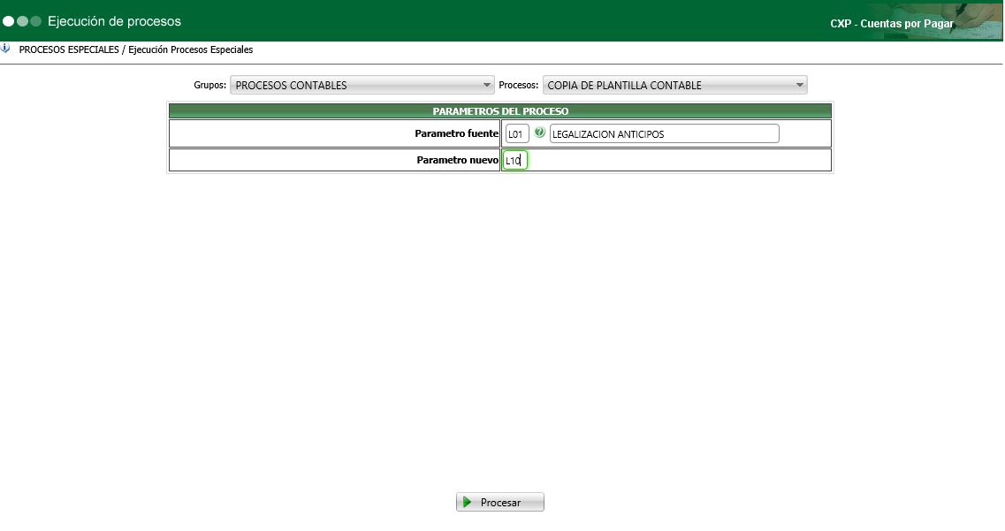Click the breadcrumb PROCESOS ESPECIALES / Ejecución Procesos Especiales
This screenshot has height=531, width=1005.
click(136, 49)
